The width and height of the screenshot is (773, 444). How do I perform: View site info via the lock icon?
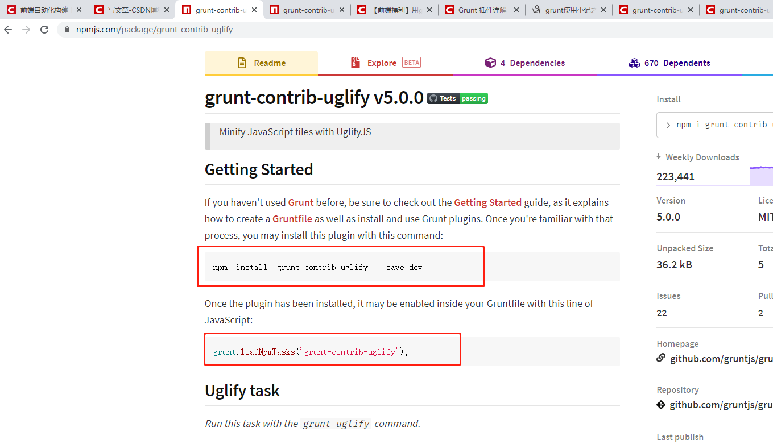[x=67, y=30]
